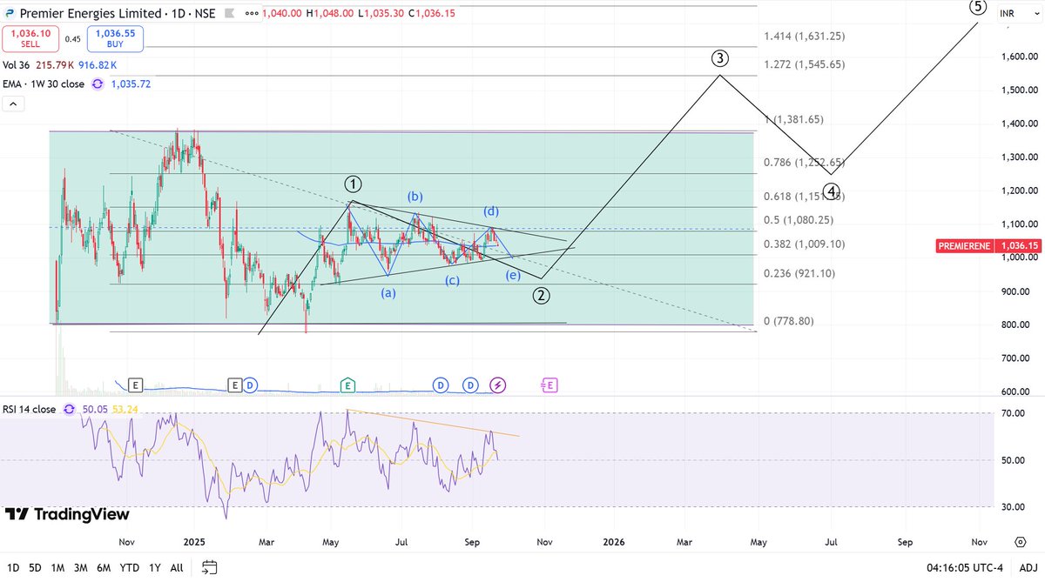Click the EMA indicator refresh icon
Screen dimensions: 1045x582
tap(97, 84)
